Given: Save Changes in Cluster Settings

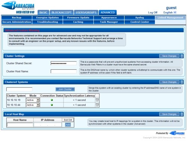Looking at the screenshot, I should tap(169, 56).
